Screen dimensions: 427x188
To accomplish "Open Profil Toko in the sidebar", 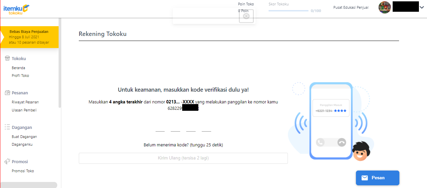I will (x=20, y=76).
